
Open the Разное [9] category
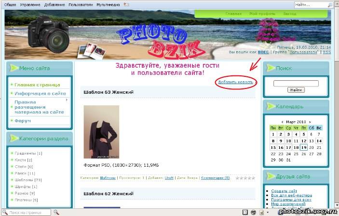click(25, 193)
